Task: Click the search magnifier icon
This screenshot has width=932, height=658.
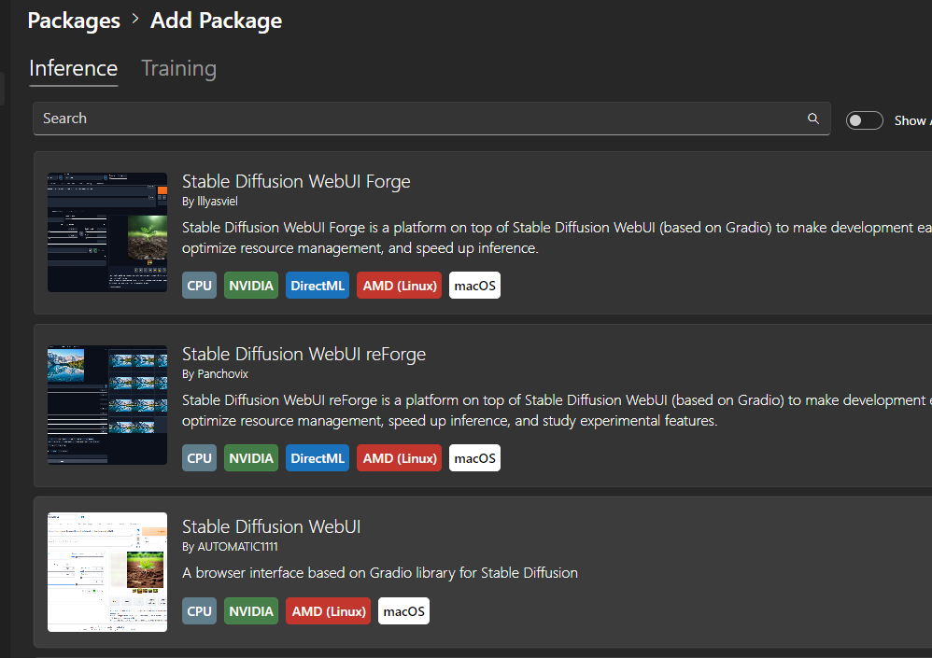Action: (813, 119)
